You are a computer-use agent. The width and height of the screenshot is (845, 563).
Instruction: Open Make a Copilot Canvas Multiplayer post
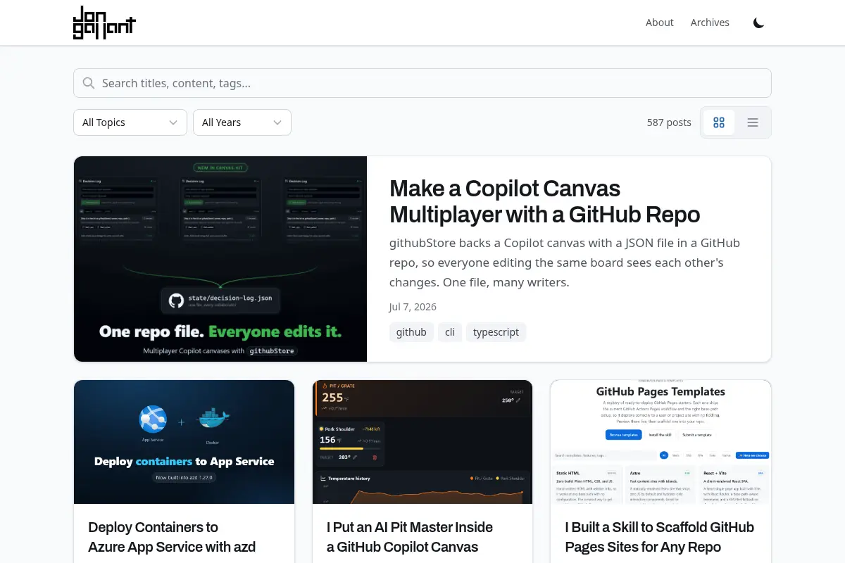pos(544,201)
